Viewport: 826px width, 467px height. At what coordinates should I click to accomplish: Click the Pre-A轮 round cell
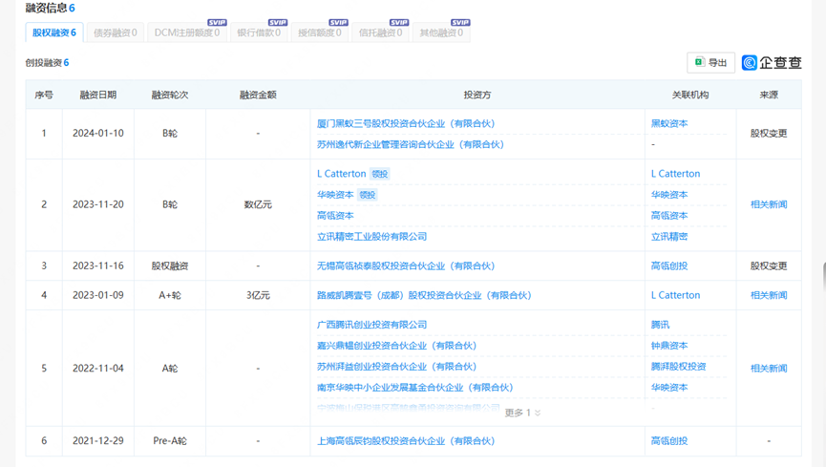point(170,440)
